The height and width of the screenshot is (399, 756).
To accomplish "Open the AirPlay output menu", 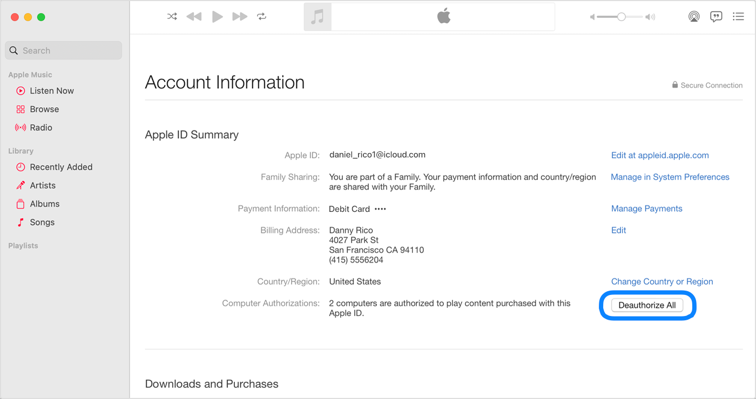I will point(694,17).
